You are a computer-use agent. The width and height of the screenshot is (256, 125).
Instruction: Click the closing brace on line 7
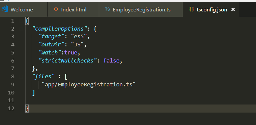pos(33,69)
